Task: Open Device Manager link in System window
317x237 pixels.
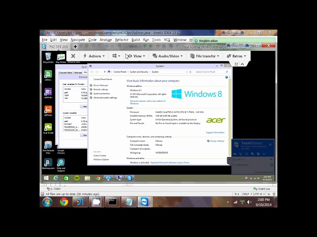Action: click(101, 85)
